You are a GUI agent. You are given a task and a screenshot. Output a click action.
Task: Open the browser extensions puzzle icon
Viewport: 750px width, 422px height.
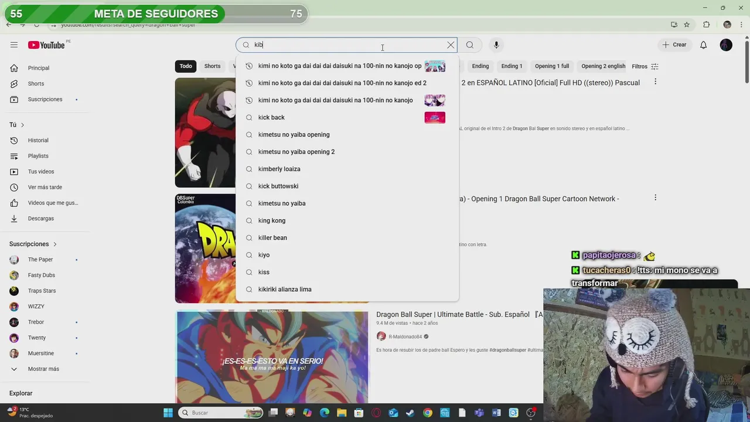[706, 25]
